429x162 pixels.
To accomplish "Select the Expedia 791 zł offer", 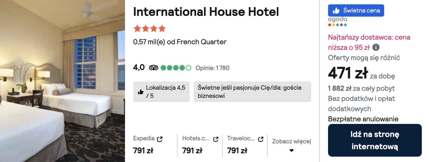I will (x=143, y=151).
